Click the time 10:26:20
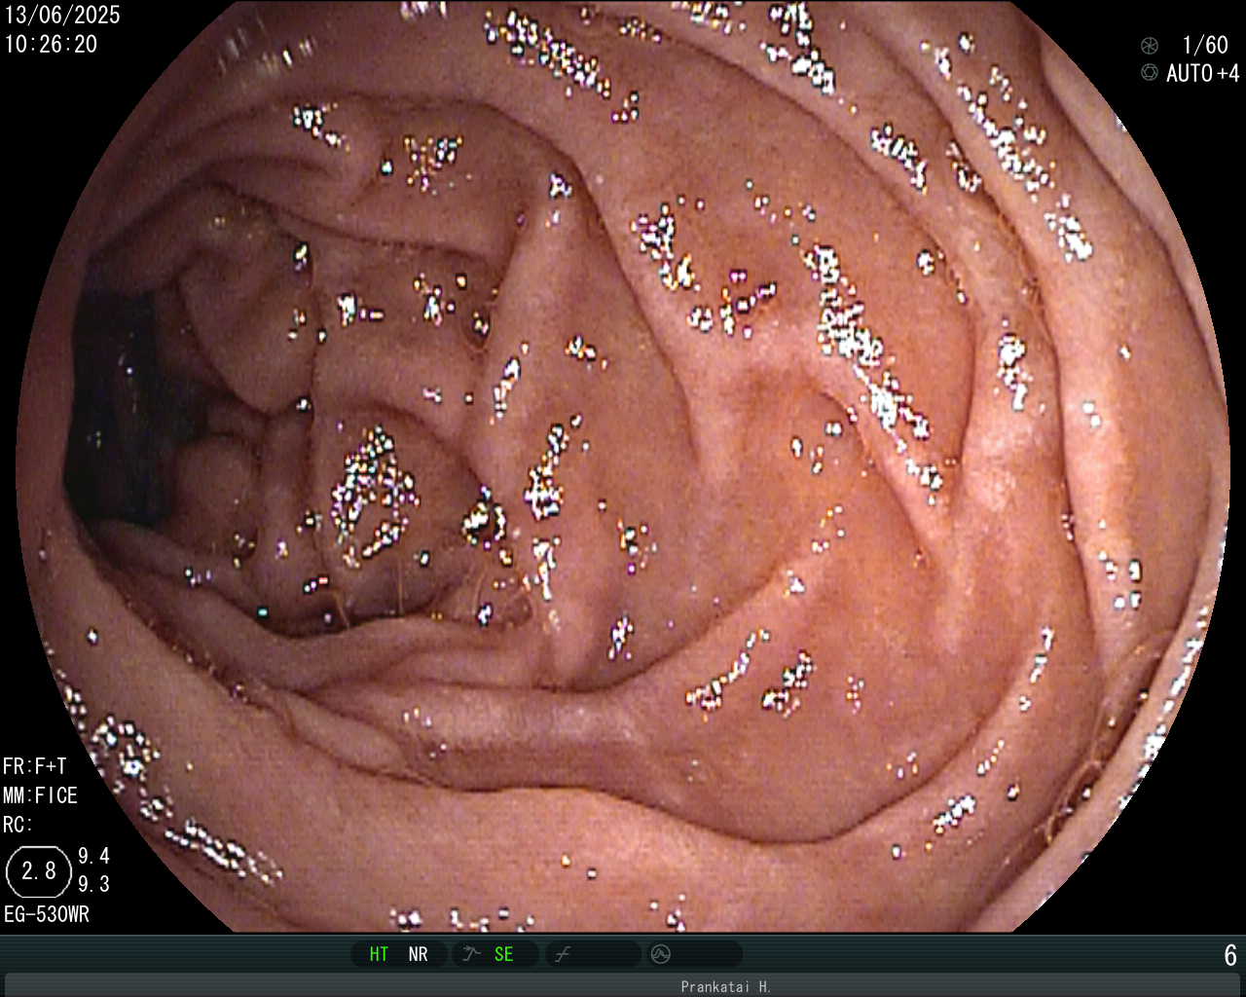1246x997 pixels. click(51, 44)
